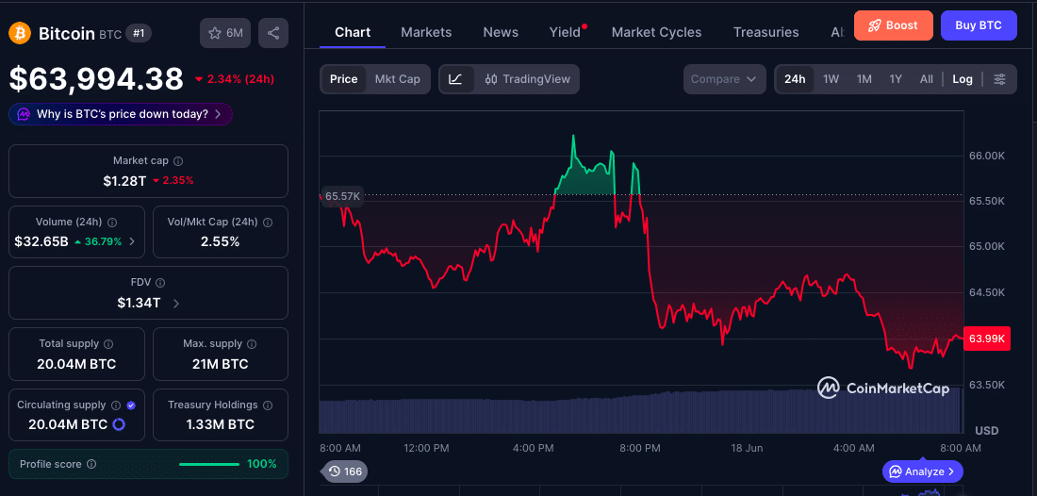Click the Profile score 100% progress bar

point(209,464)
